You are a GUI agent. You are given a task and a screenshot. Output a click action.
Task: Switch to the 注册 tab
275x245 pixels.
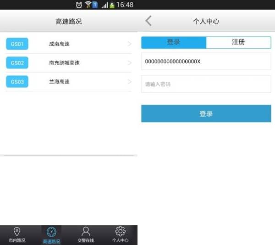238,42
